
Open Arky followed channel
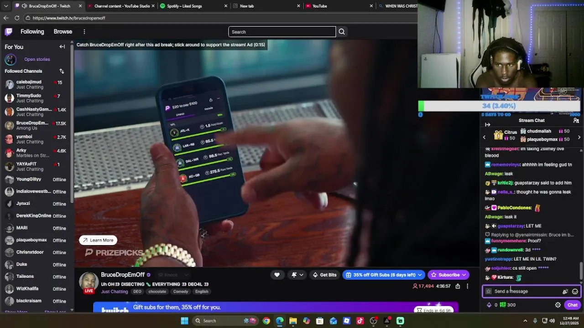click(x=36, y=153)
